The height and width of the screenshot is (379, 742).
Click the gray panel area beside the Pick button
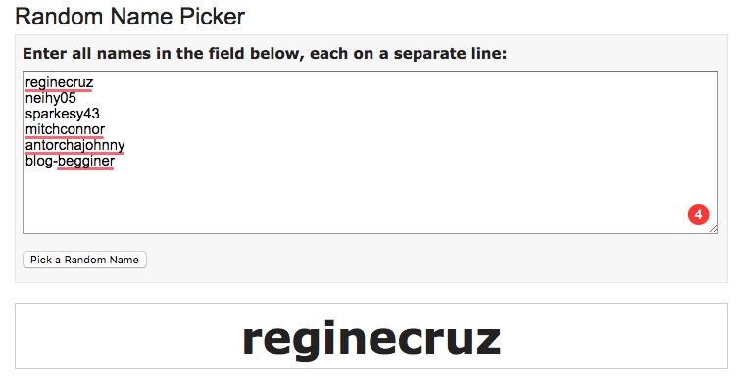426,260
